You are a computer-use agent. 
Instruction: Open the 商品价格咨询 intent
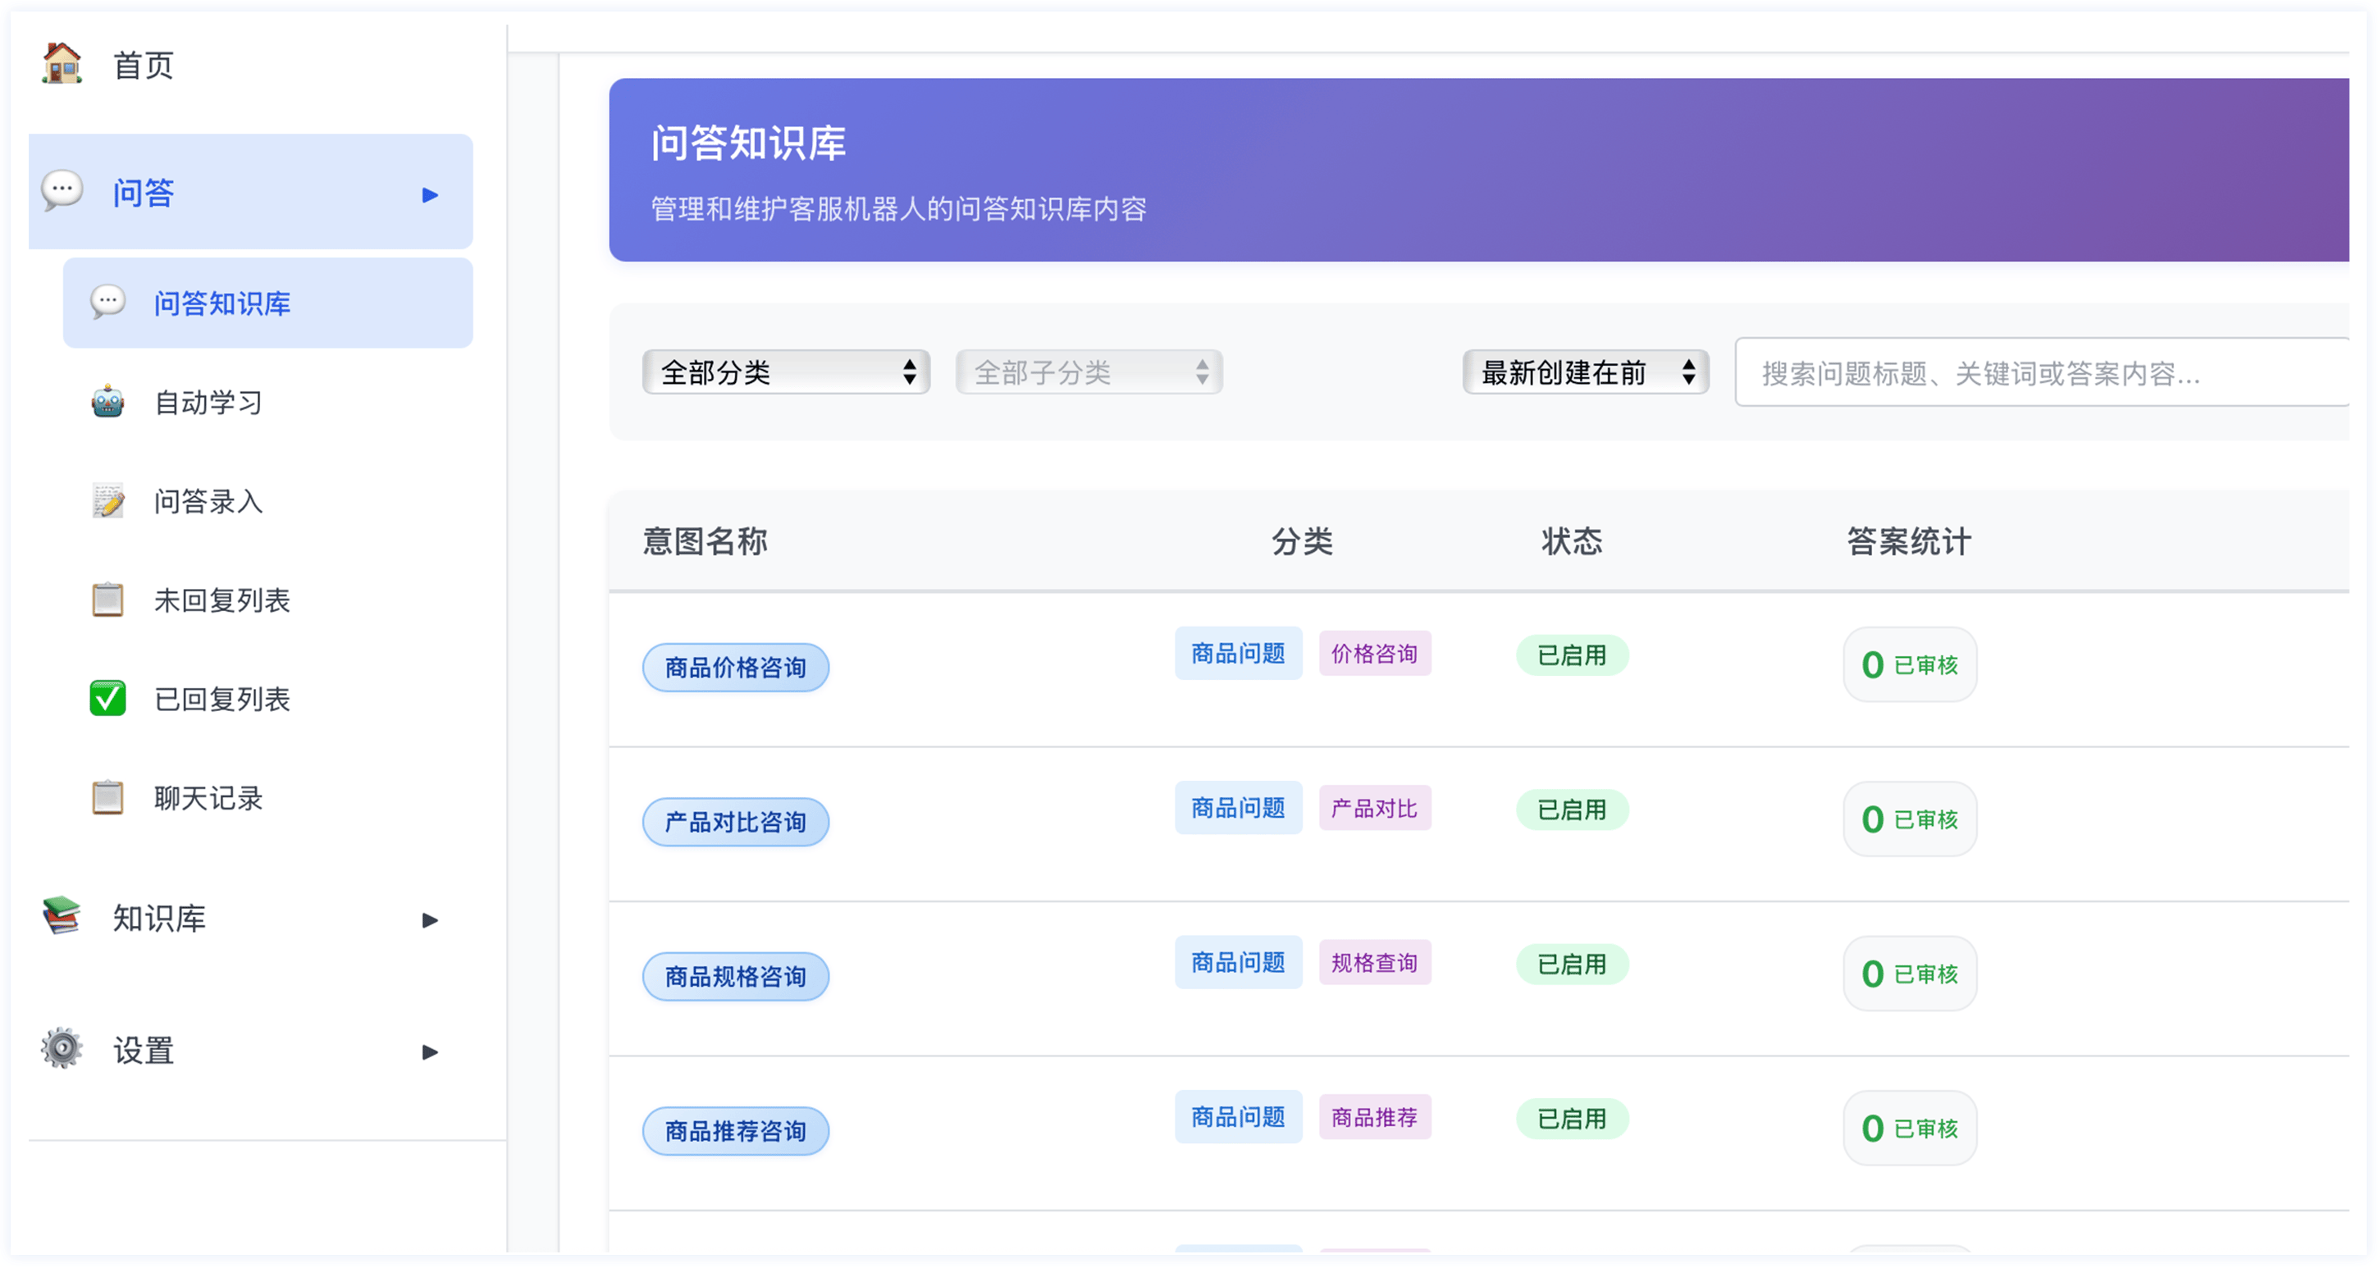[735, 667]
